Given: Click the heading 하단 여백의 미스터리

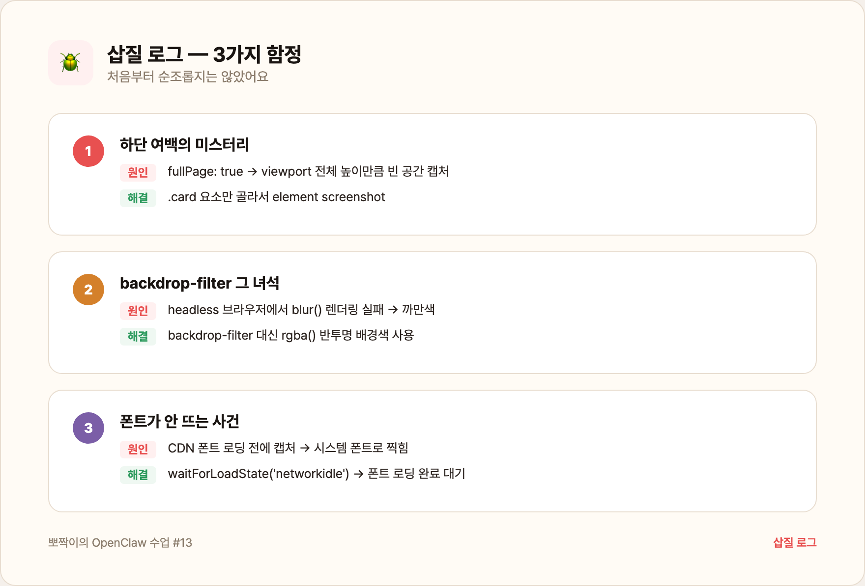Looking at the screenshot, I should point(184,144).
